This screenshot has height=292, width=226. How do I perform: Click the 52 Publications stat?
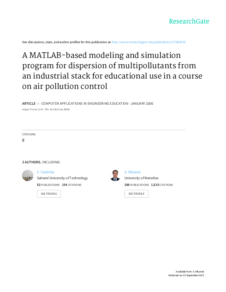(48, 185)
